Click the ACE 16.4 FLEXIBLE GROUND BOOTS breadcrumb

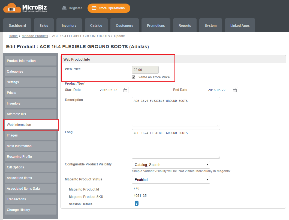81,36
